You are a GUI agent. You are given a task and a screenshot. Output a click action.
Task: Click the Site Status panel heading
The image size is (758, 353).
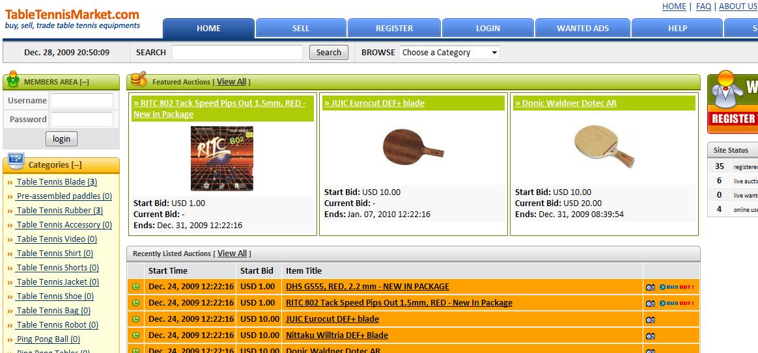point(731,150)
